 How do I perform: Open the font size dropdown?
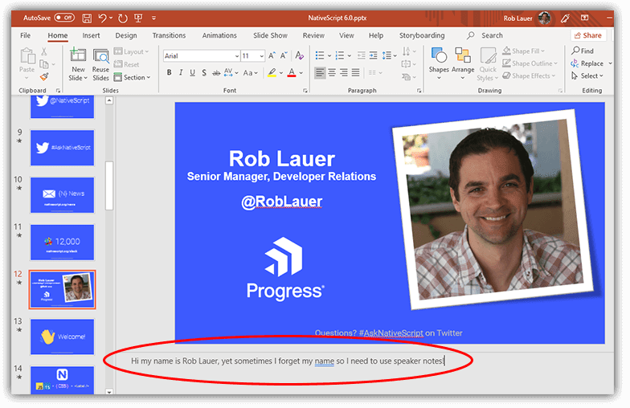click(262, 56)
